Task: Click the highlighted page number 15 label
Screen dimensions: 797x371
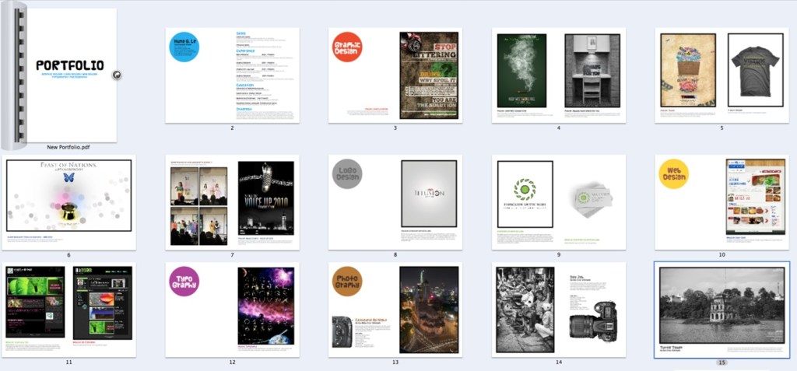Action: click(x=722, y=362)
